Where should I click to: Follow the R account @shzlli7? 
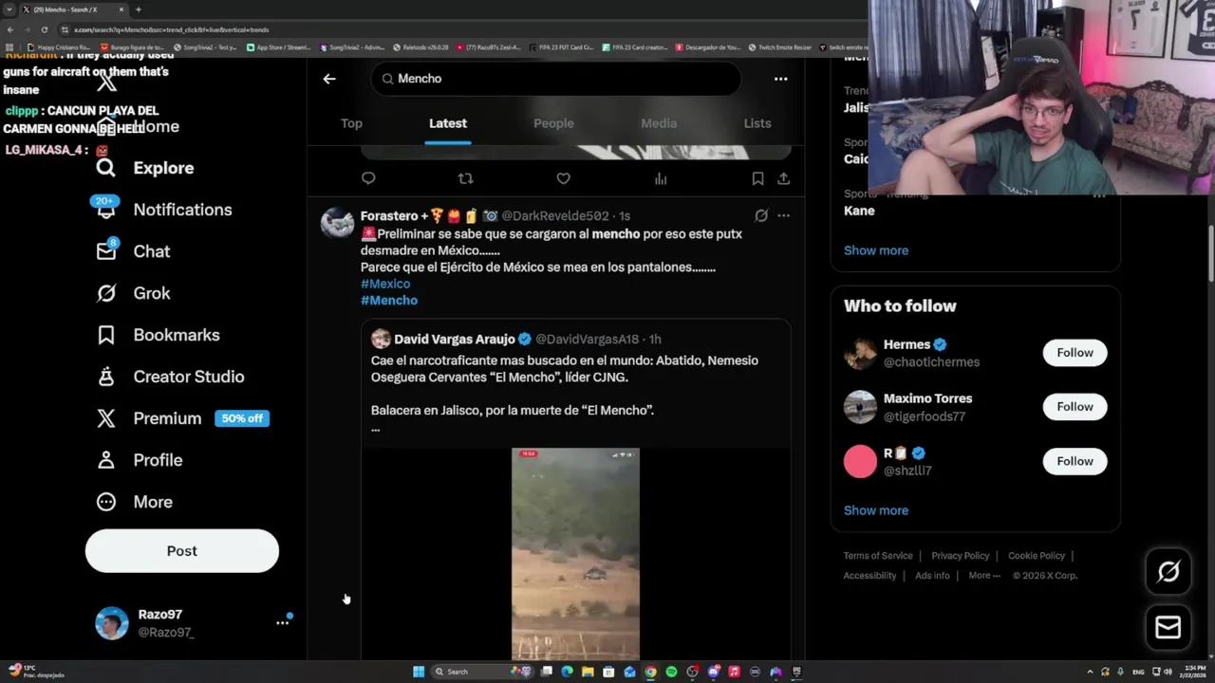pyautogui.click(x=1075, y=461)
